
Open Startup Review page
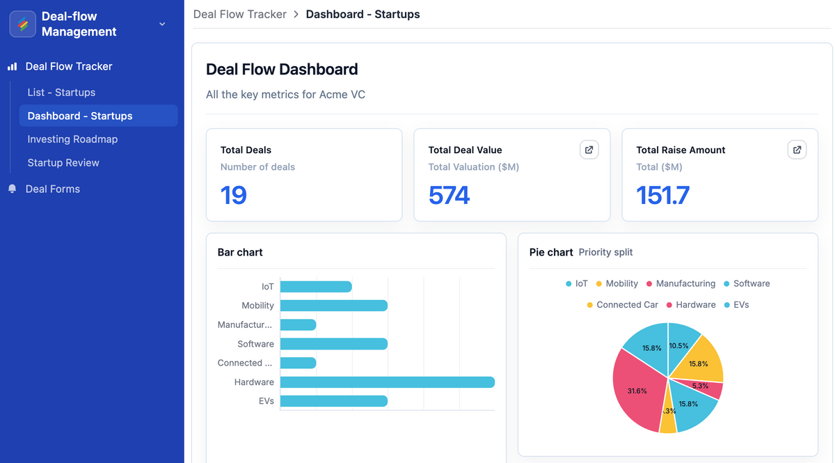point(63,163)
